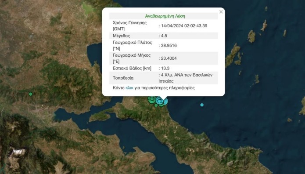The image size is (305, 174).
Task: Select the lone green marker on the western mainland
Action: [31, 94]
